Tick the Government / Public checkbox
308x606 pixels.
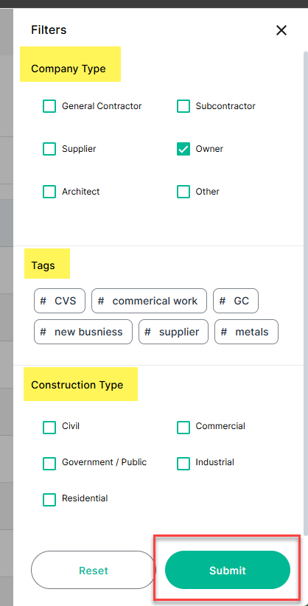pyautogui.click(x=49, y=464)
